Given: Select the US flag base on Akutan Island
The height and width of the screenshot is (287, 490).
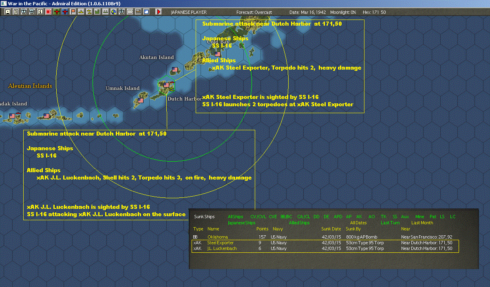Looking at the screenshot, I should (x=175, y=70).
